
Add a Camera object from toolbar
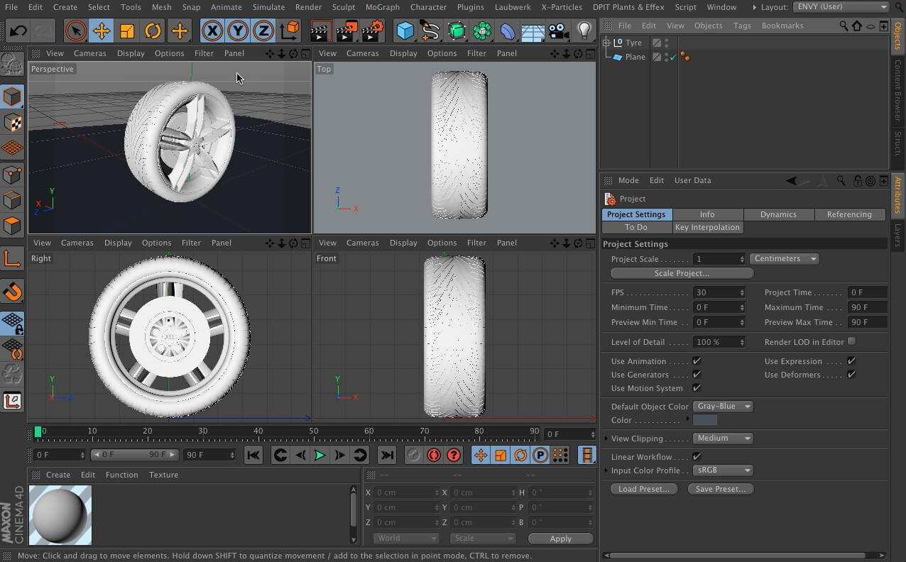click(559, 31)
